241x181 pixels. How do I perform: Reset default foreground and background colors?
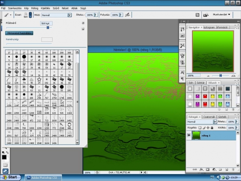click(x=3, y=152)
